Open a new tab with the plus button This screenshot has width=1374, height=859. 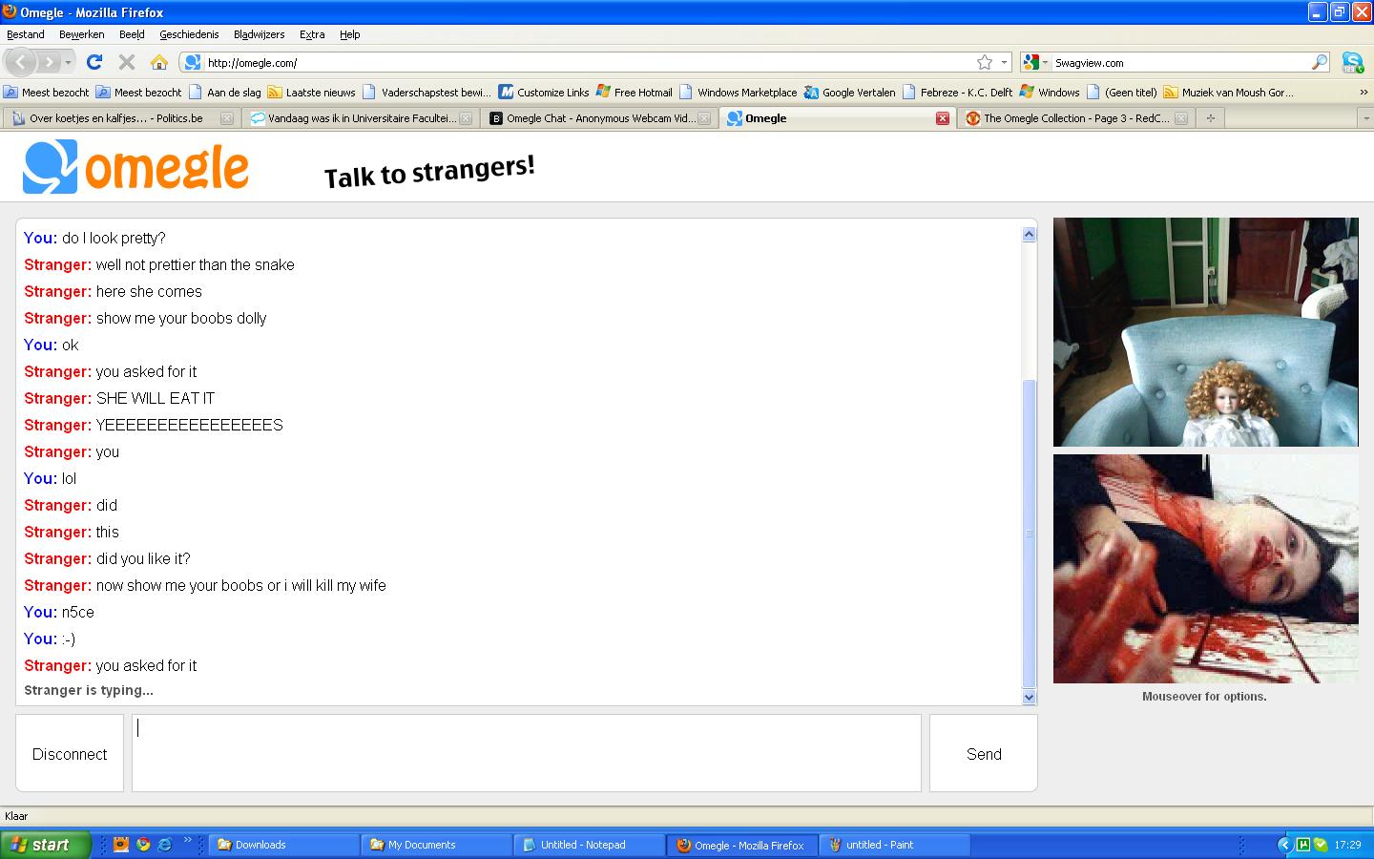[1210, 118]
